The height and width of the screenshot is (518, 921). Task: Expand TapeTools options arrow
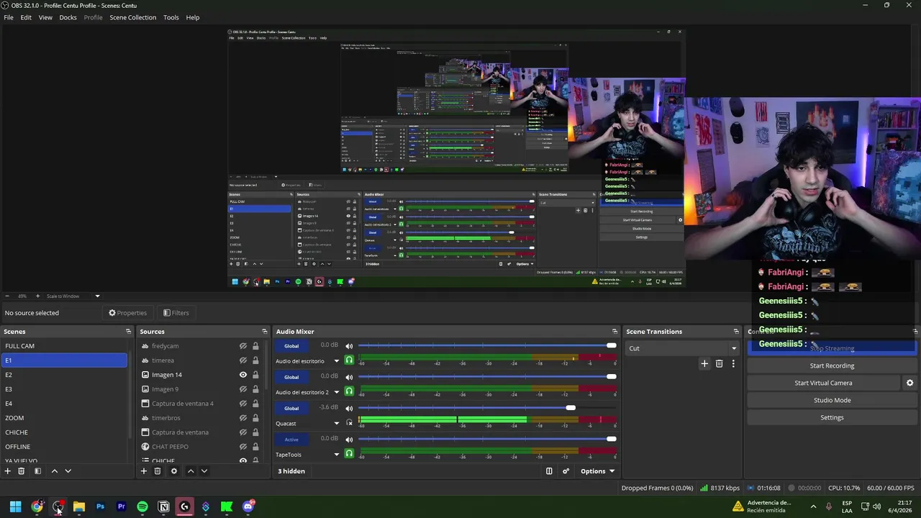336,455
